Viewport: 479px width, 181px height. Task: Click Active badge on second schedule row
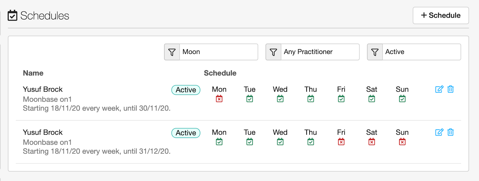coord(186,133)
